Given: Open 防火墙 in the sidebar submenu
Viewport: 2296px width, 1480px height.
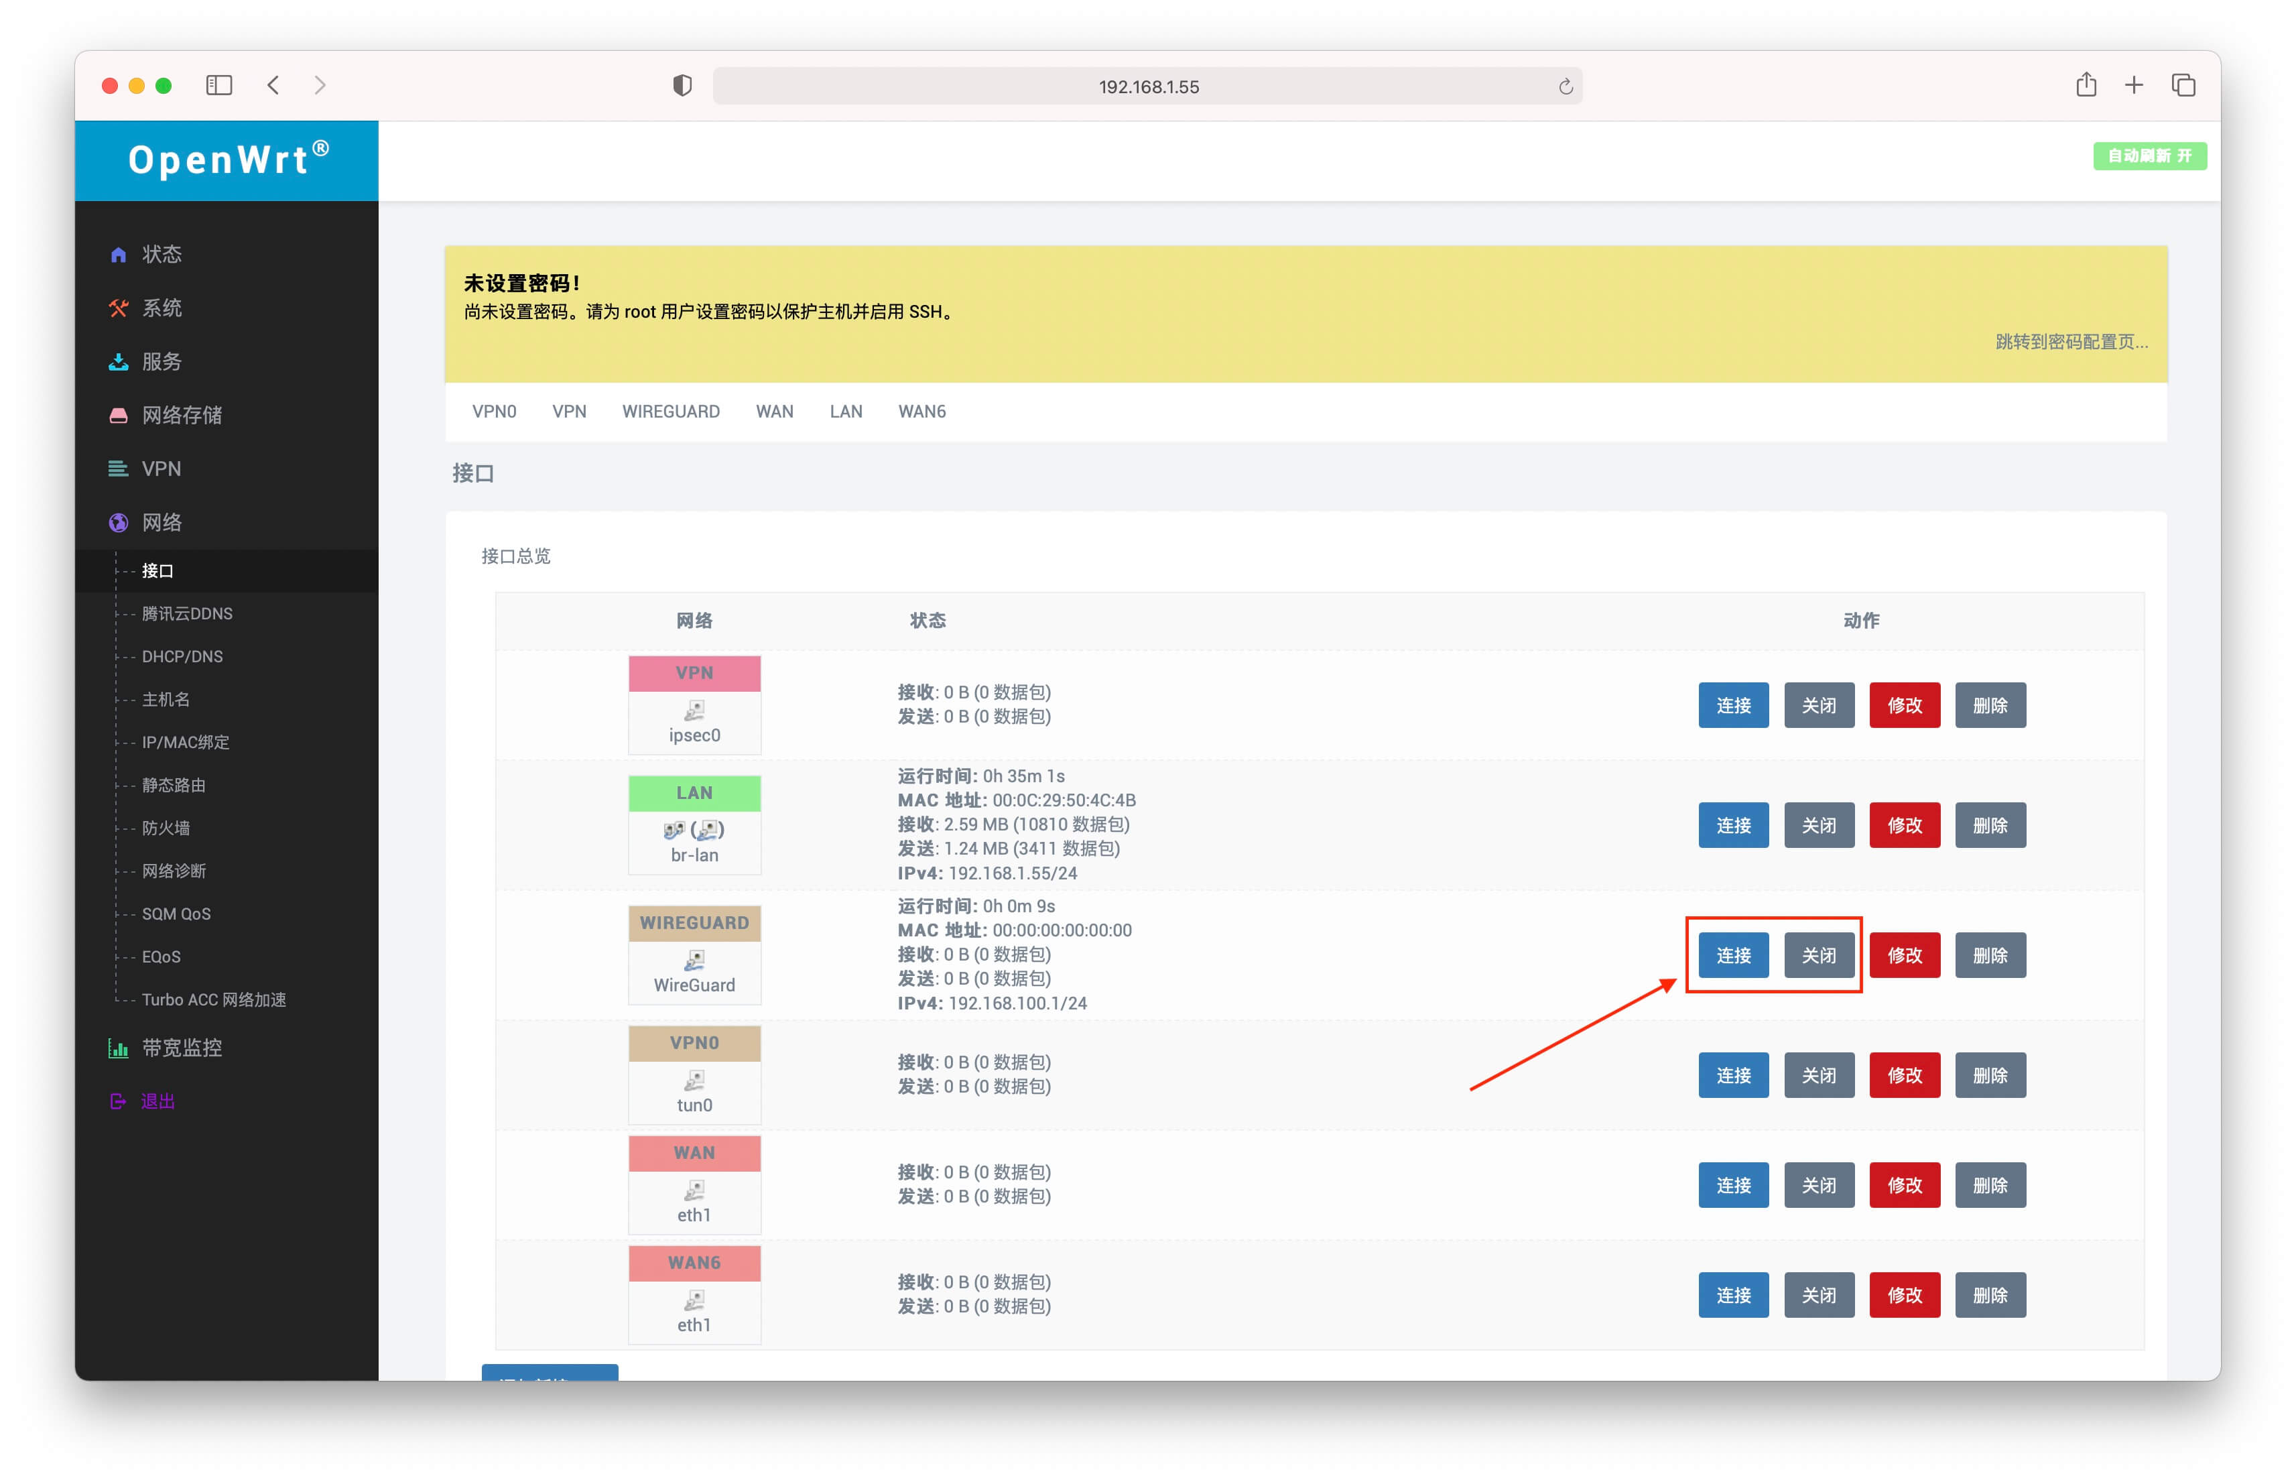Looking at the screenshot, I should [x=166, y=827].
